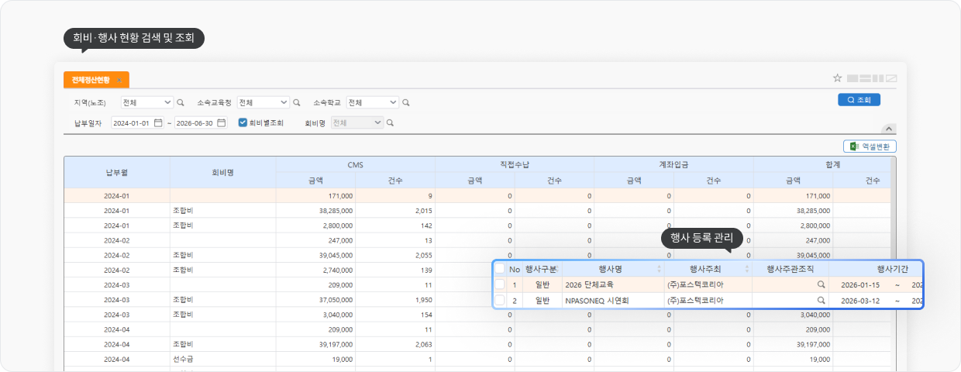Check the box for row 1 2026 단체교육
This screenshot has height=372, width=961.
click(499, 284)
